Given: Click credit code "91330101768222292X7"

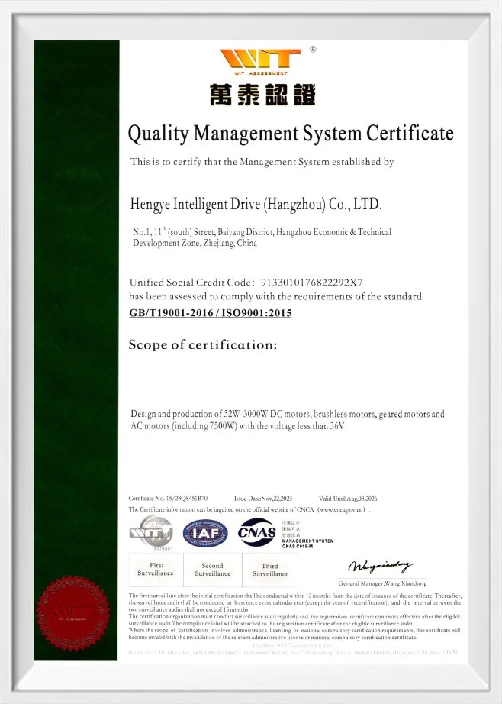Looking at the screenshot, I should pyautogui.click(x=312, y=283).
